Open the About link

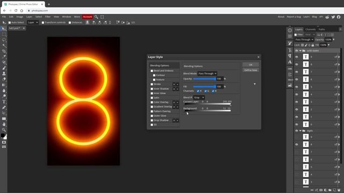point(281,17)
